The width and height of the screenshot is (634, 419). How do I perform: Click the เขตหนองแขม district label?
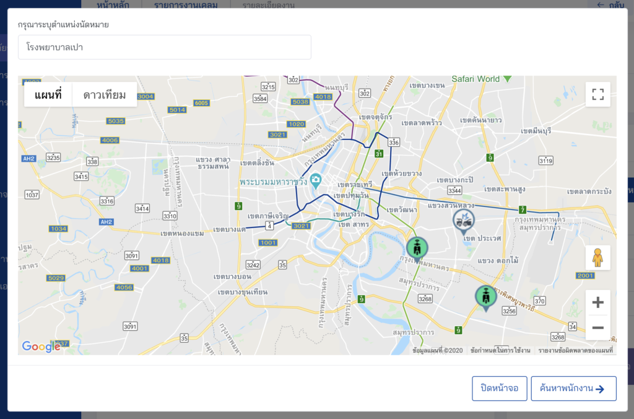coord(182,234)
